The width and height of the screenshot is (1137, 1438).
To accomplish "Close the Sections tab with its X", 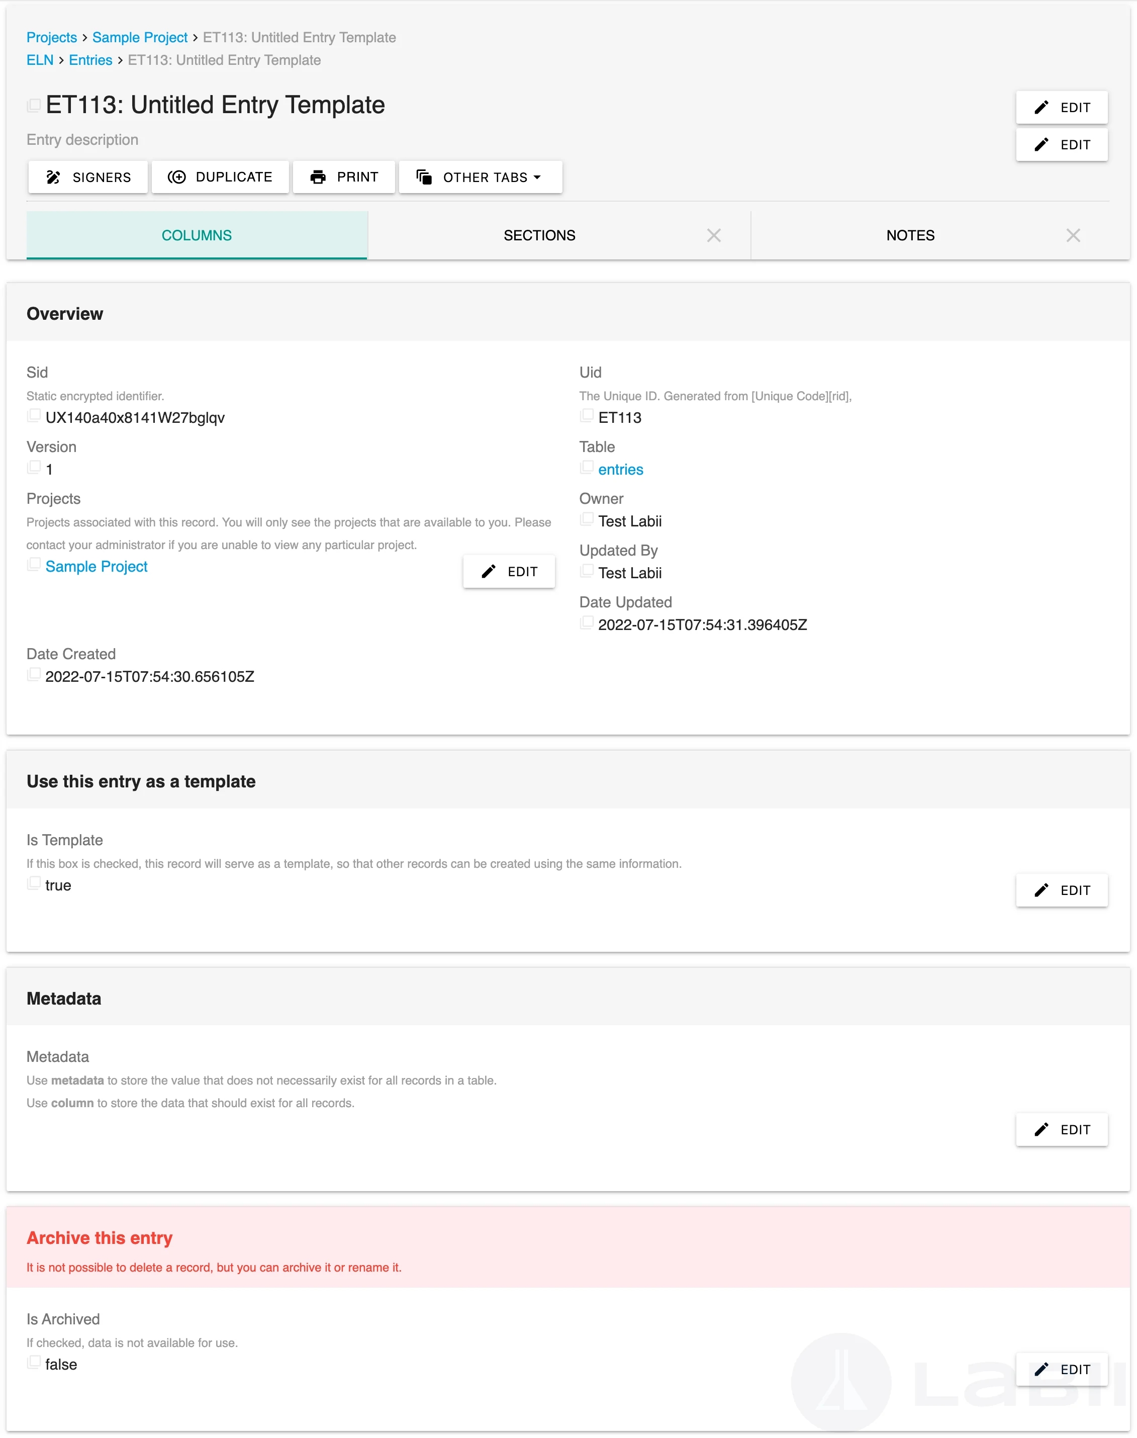I will coord(714,236).
